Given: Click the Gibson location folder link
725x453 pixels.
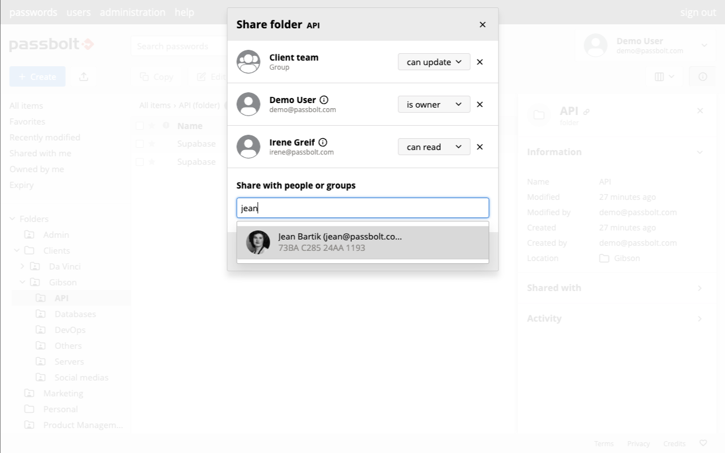Looking at the screenshot, I should 620,258.
